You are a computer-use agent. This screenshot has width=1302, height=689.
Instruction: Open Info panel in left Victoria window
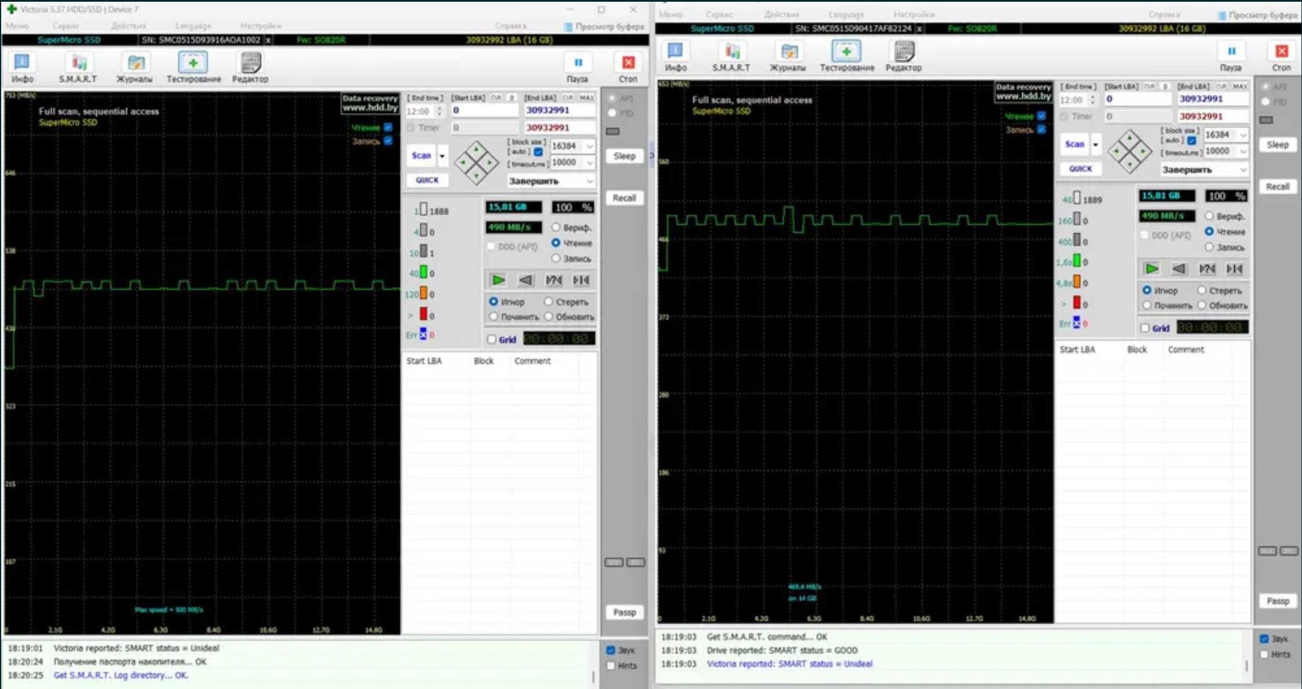[22, 68]
